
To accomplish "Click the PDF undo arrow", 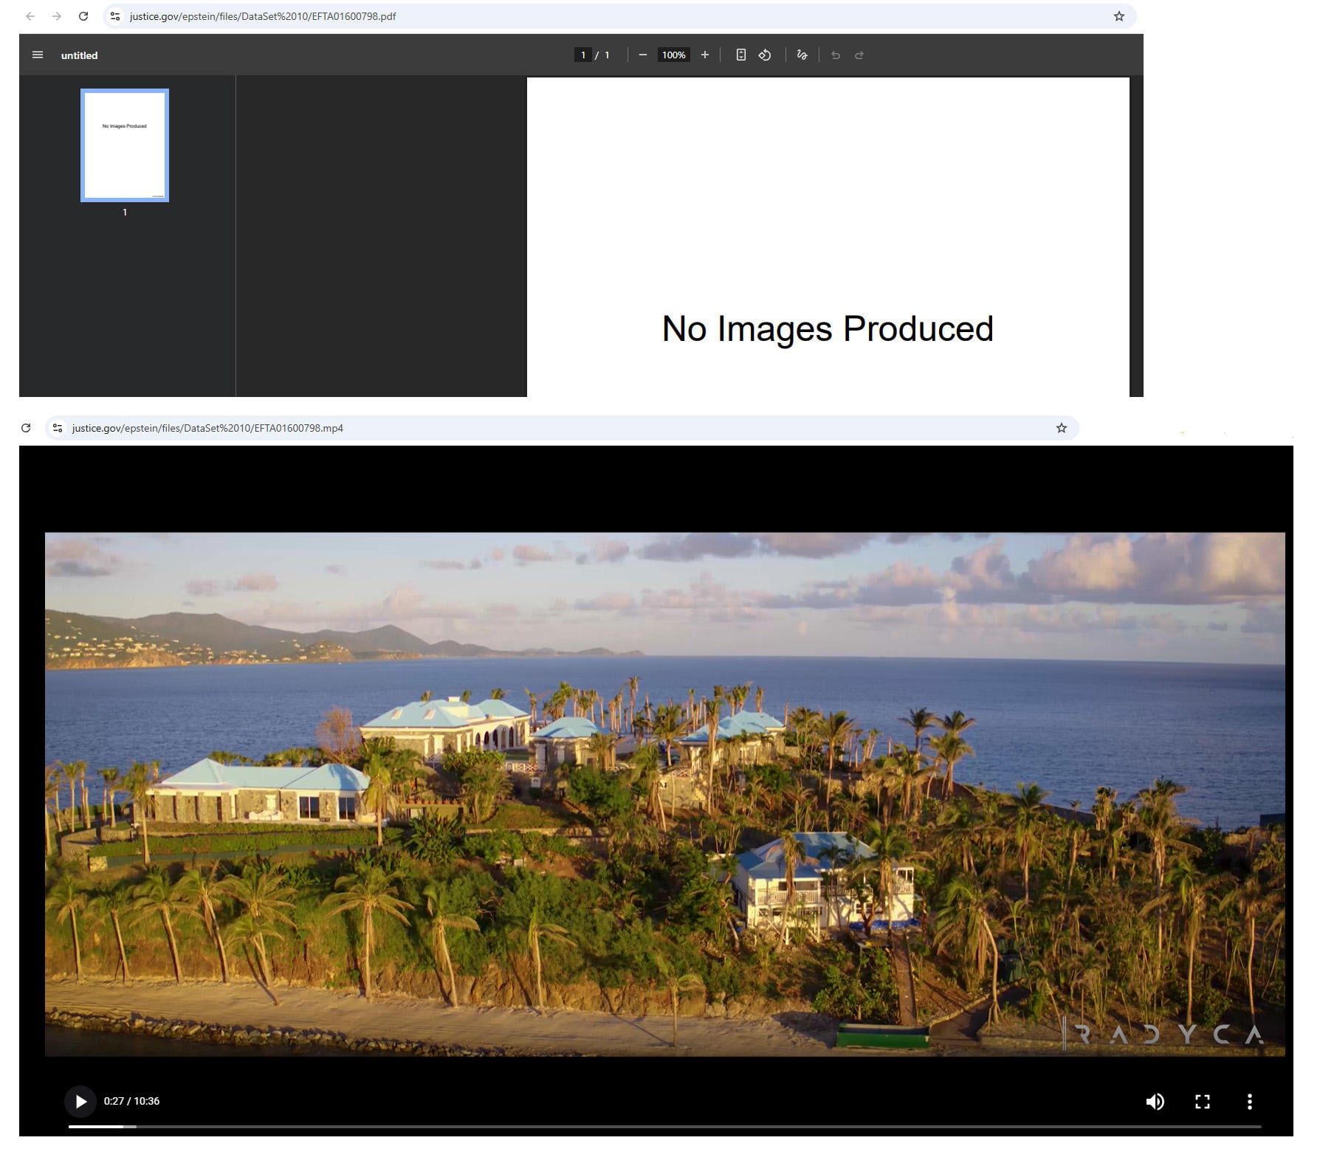I will (x=835, y=55).
